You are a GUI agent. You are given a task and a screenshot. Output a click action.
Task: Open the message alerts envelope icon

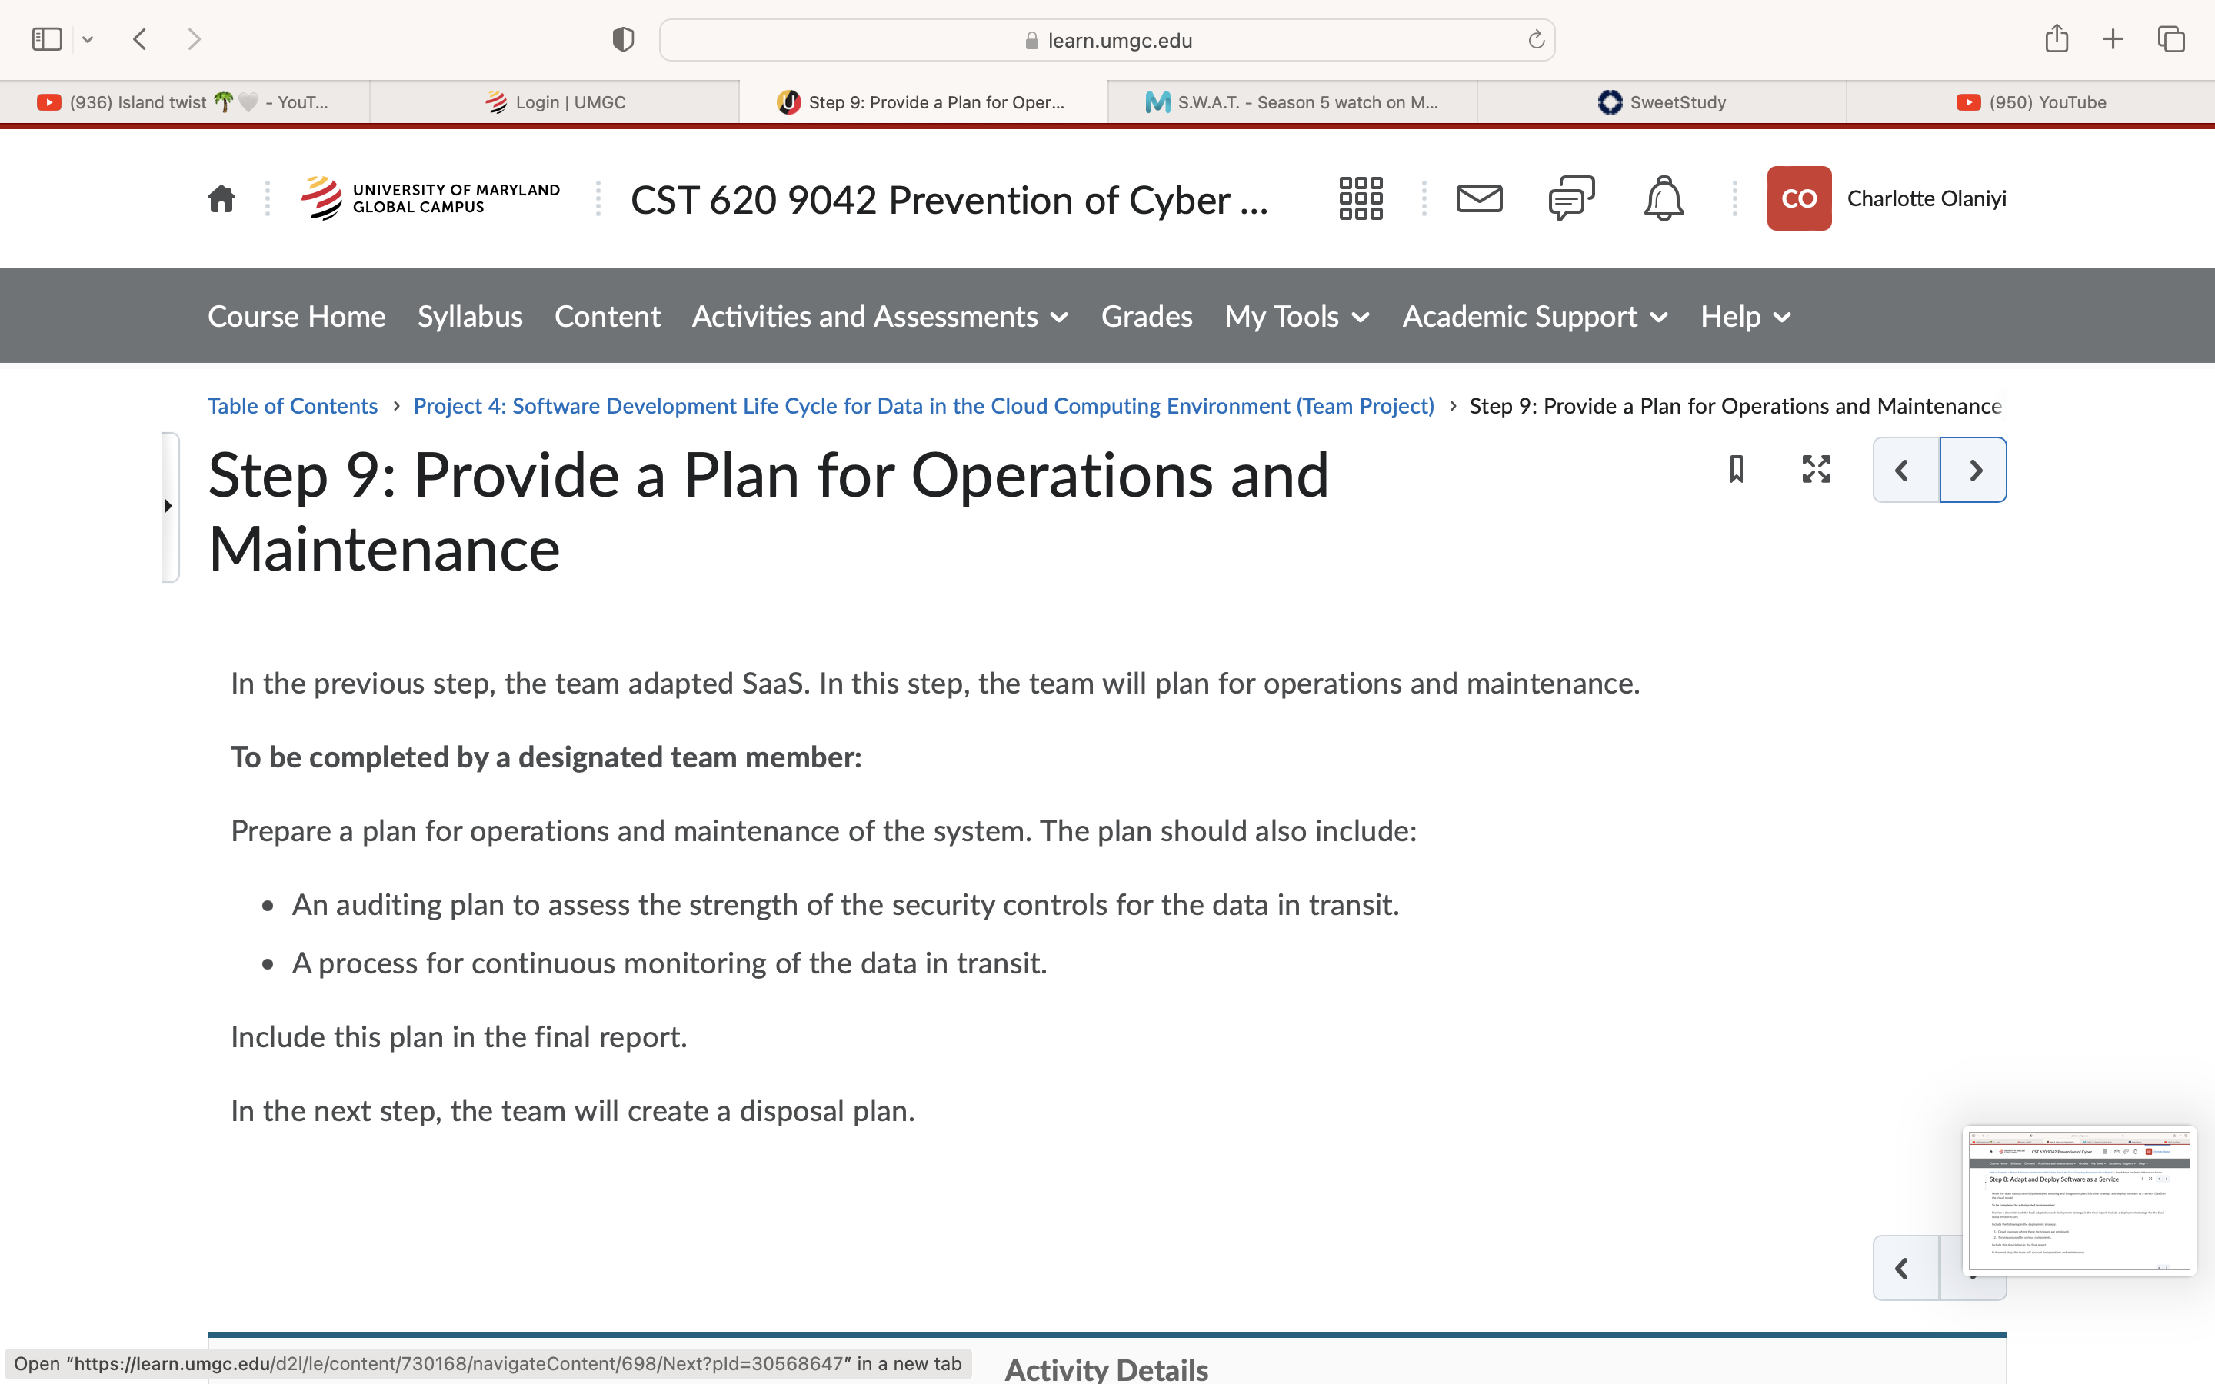1479,198
